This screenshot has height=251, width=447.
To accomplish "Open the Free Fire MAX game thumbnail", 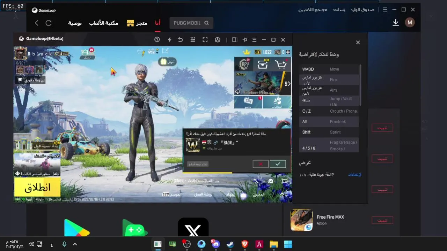I will pos(301,220).
